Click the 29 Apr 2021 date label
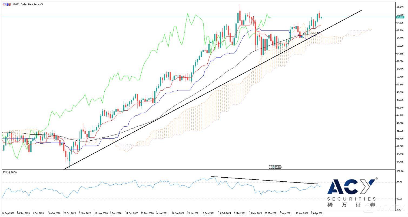The height and width of the screenshot is (217, 408). (317, 213)
